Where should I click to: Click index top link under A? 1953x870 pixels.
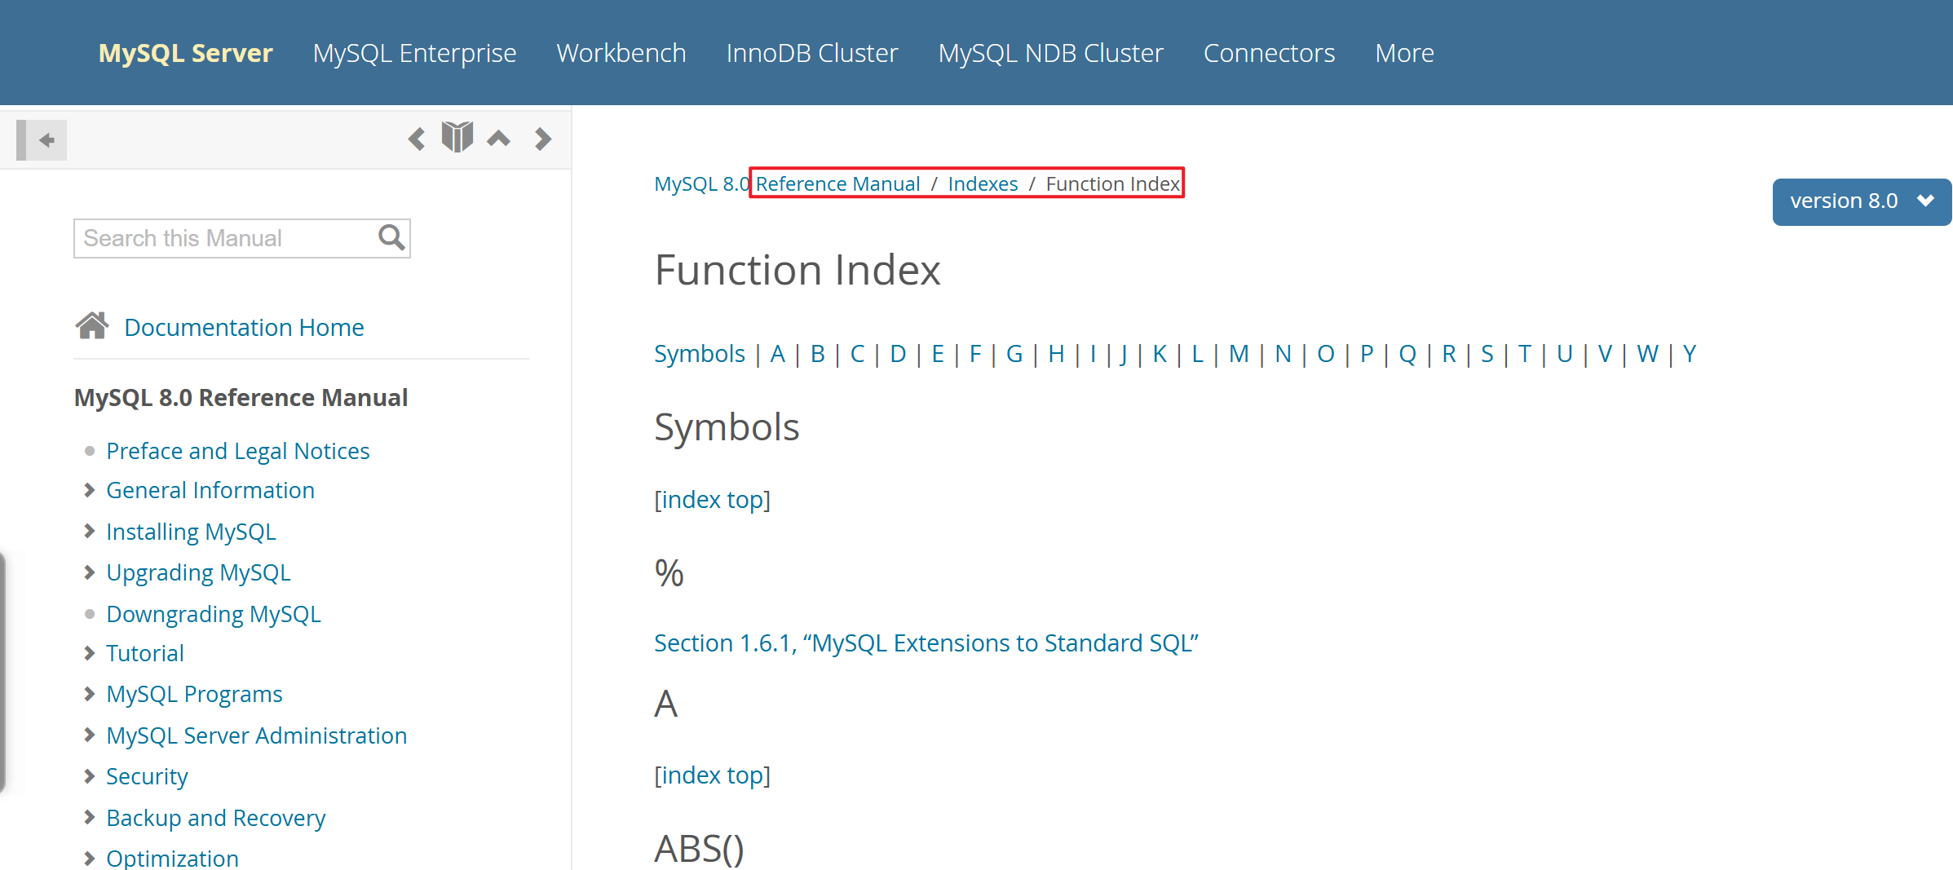[713, 775]
